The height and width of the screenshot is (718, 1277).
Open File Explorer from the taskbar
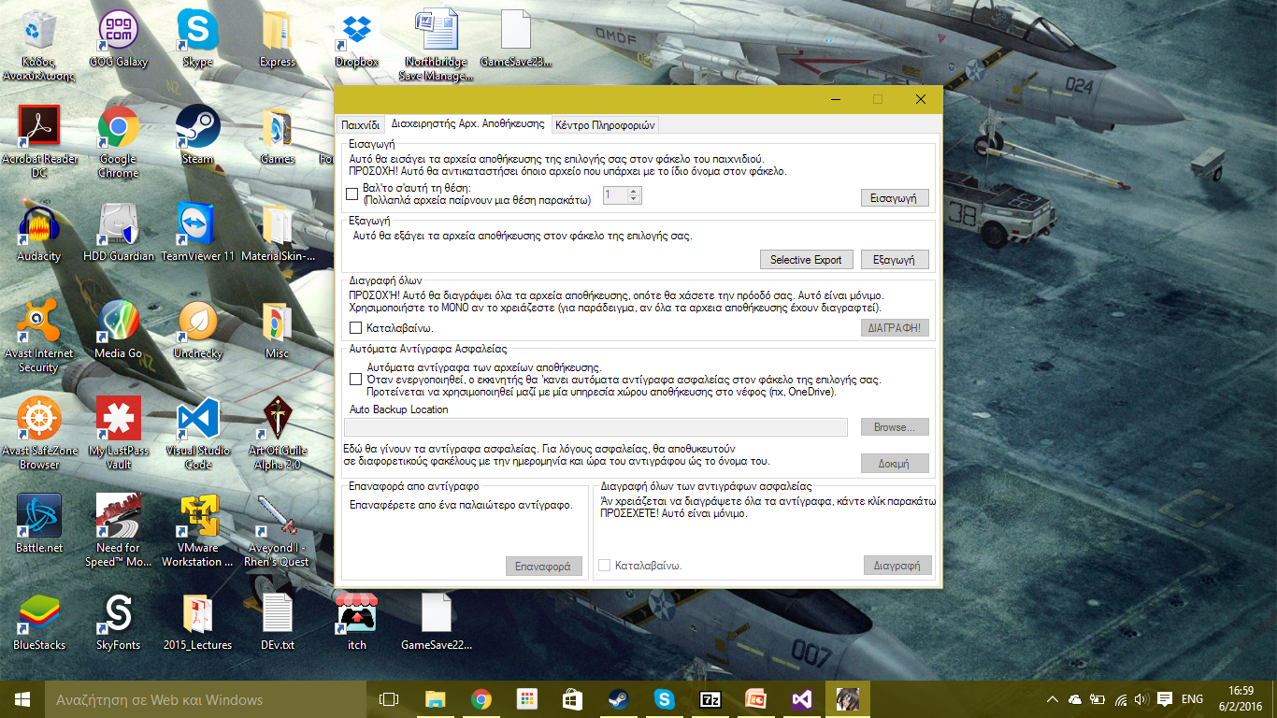tap(435, 699)
